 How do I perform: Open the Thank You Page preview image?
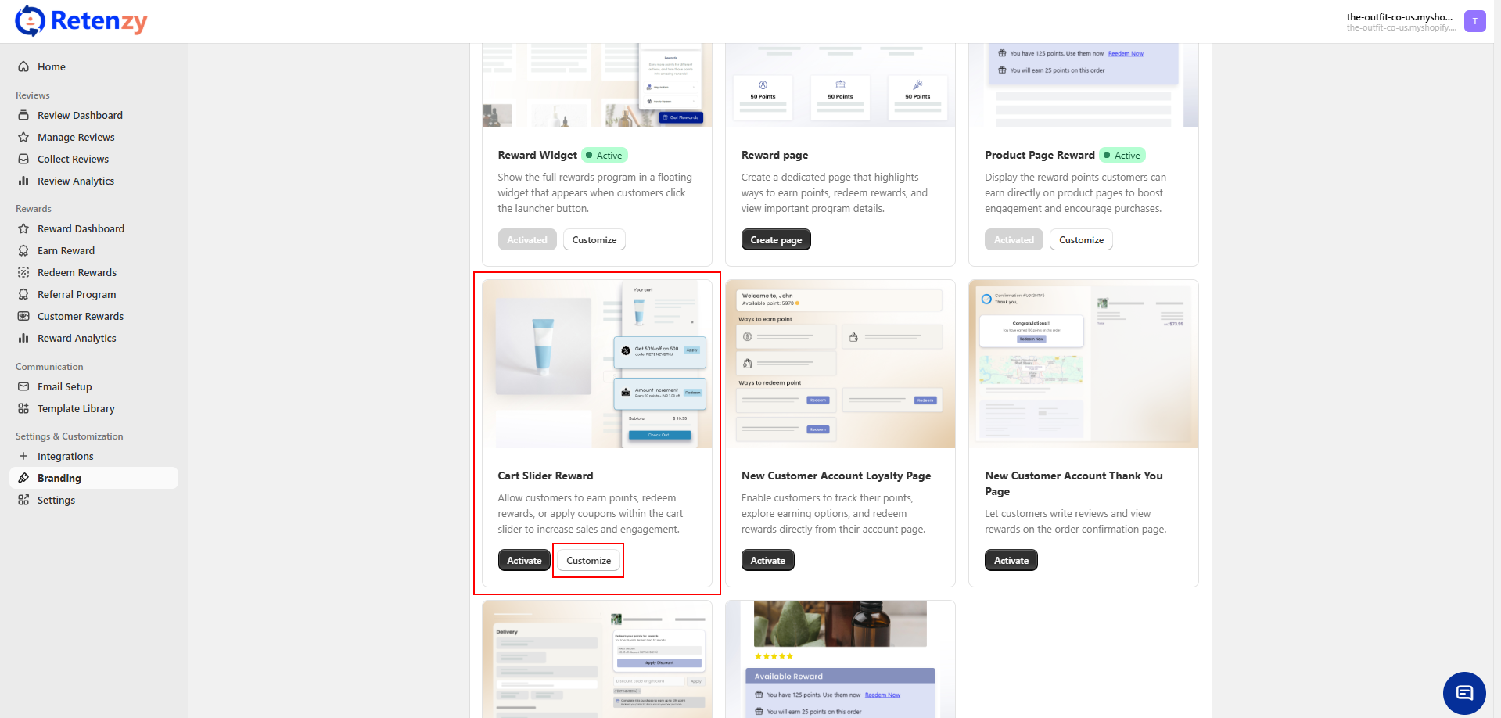(x=1083, y=364)
